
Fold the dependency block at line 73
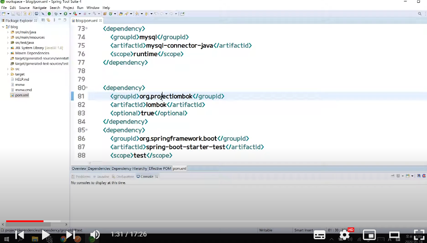(86, 28)
